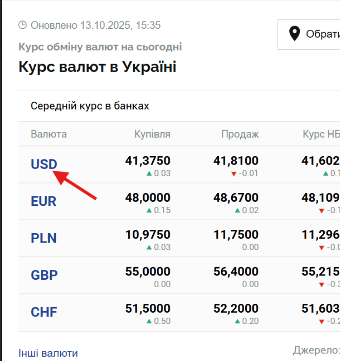Click red down arrow under USD selling rate
Screen dimensions: 340x361
(234, 174)
